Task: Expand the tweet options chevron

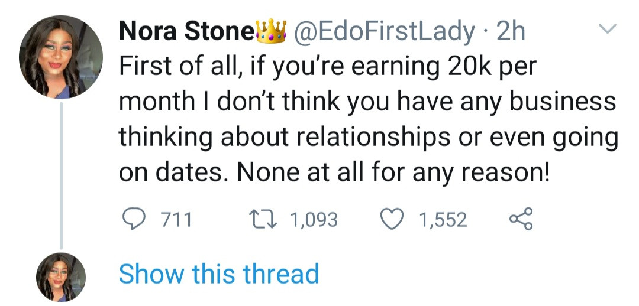Action: coord(608,28)
